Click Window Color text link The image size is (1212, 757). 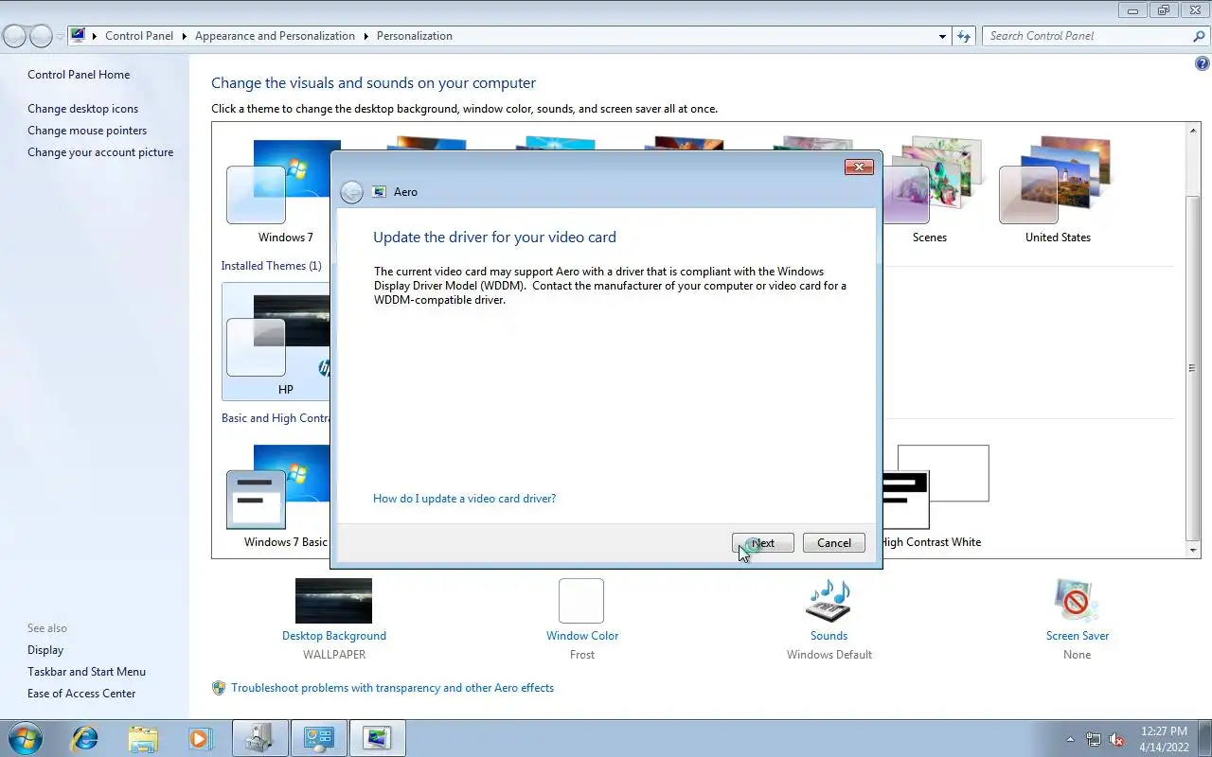582,636
